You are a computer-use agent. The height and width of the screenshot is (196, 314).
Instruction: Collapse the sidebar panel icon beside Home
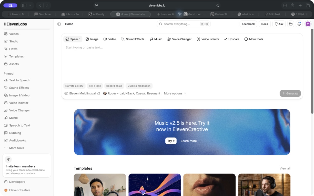pyautogui.click(x=59, y=24)
